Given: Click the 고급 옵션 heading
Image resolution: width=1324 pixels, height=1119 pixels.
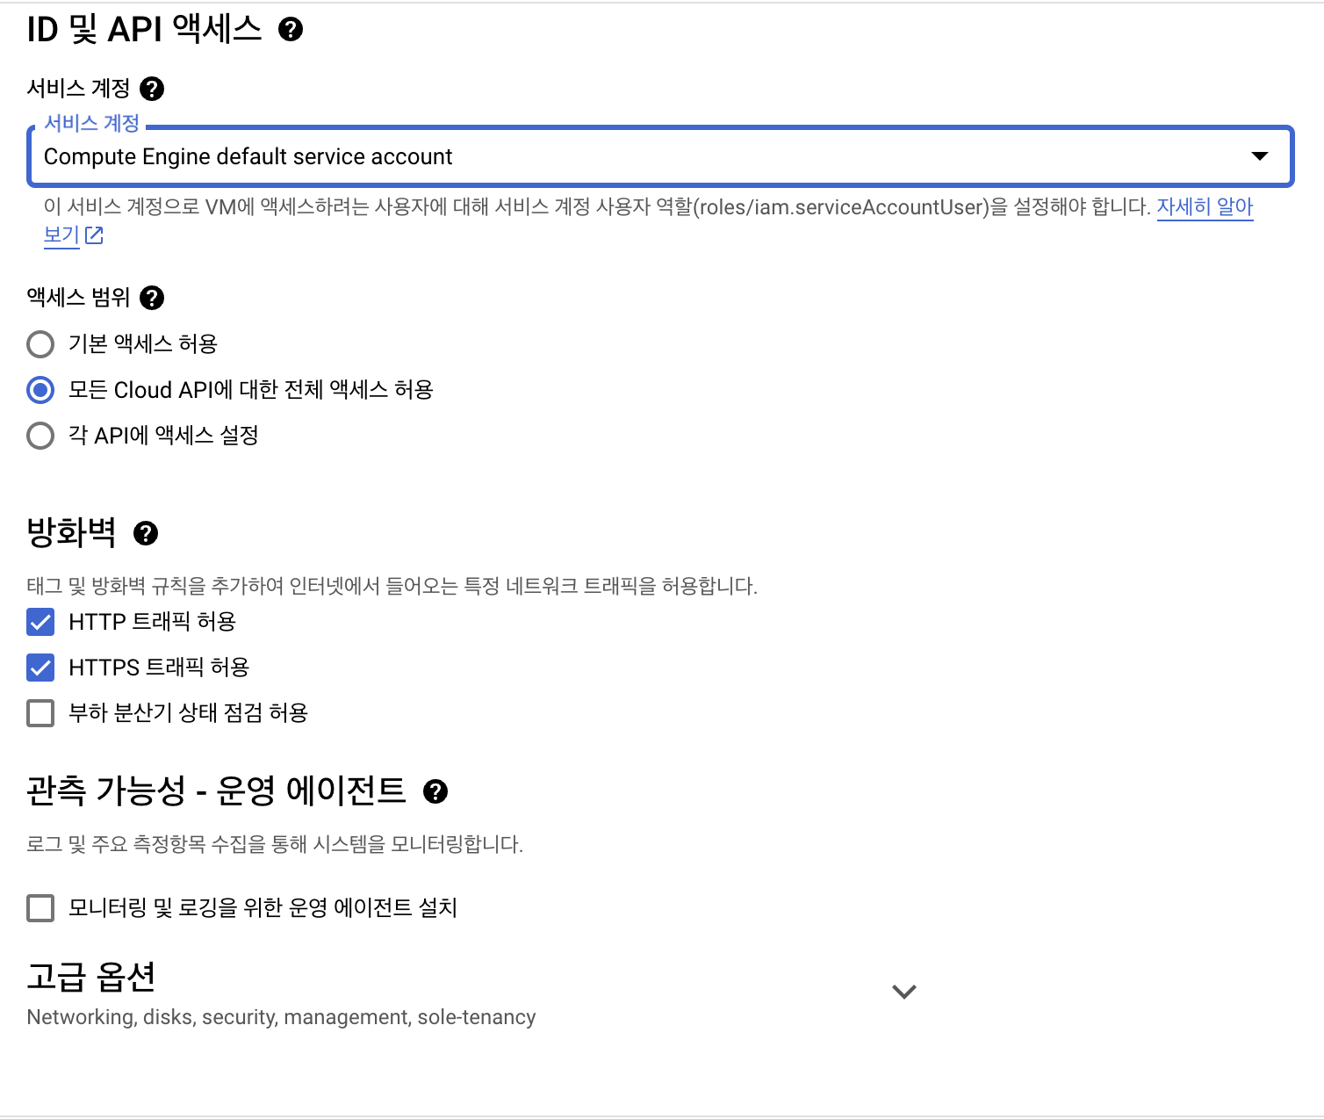Looking at the screenshot, I should click(x=91, y=976).
